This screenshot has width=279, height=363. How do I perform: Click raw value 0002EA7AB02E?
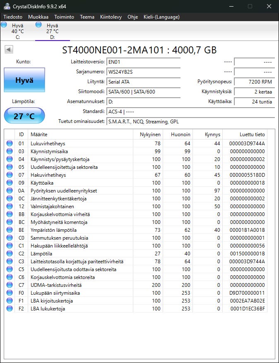click(248, 301)
